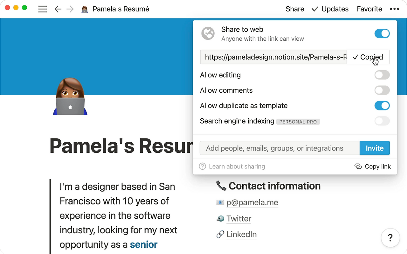Screen dimensions: 407x254
Task: Open the Share menu in top bar
Action: point(295,9)
